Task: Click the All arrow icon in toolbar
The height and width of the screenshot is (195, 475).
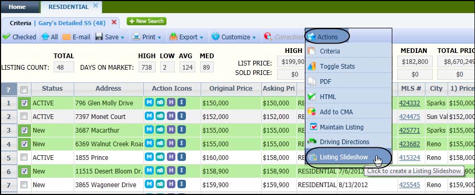Action: 45,37
